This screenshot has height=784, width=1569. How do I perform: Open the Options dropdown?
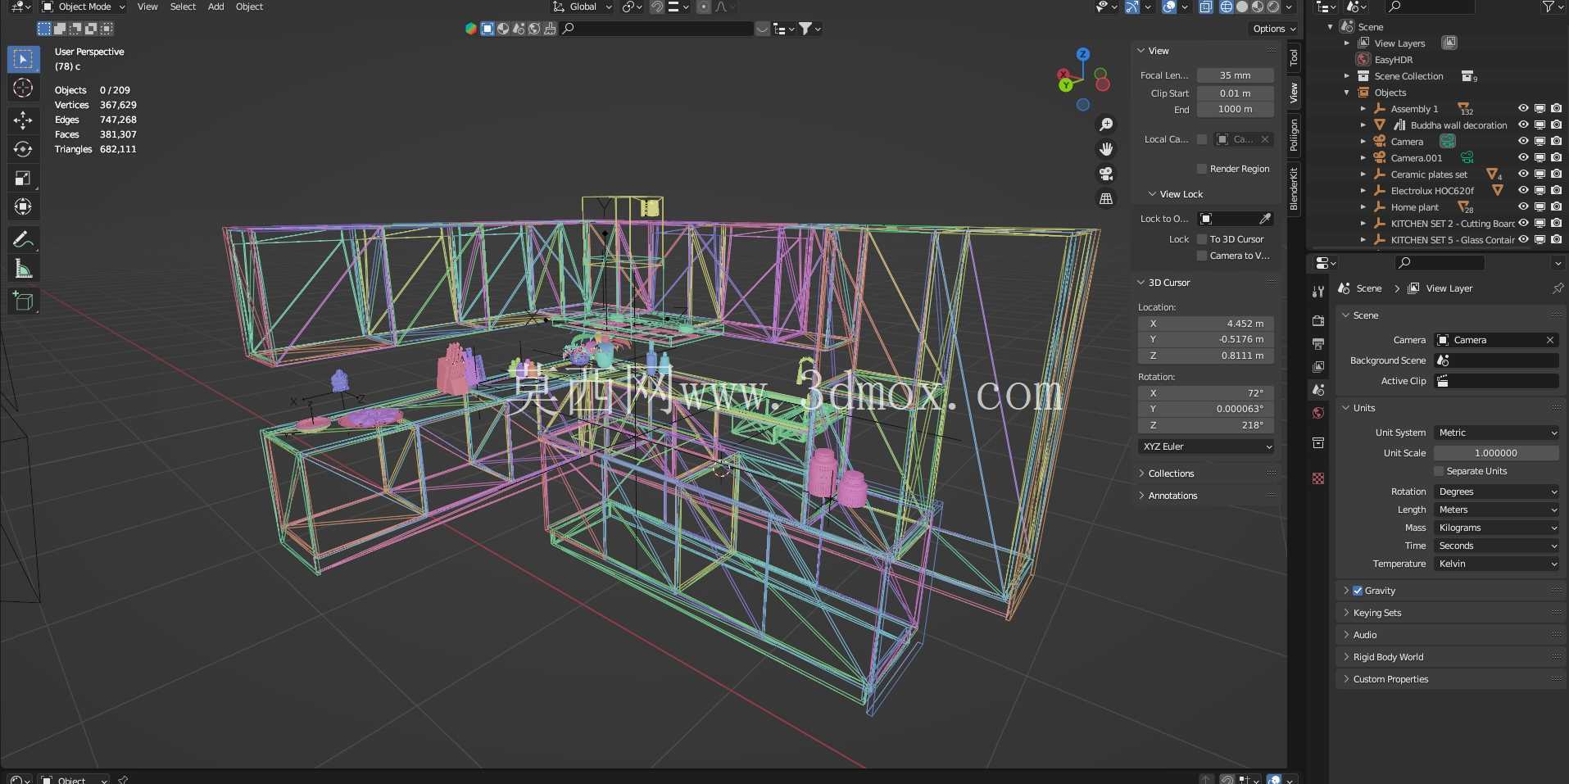(x=1274, y=29)
